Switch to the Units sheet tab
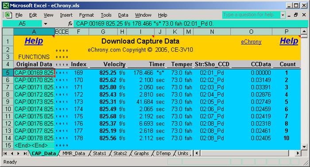 point(183,153)
